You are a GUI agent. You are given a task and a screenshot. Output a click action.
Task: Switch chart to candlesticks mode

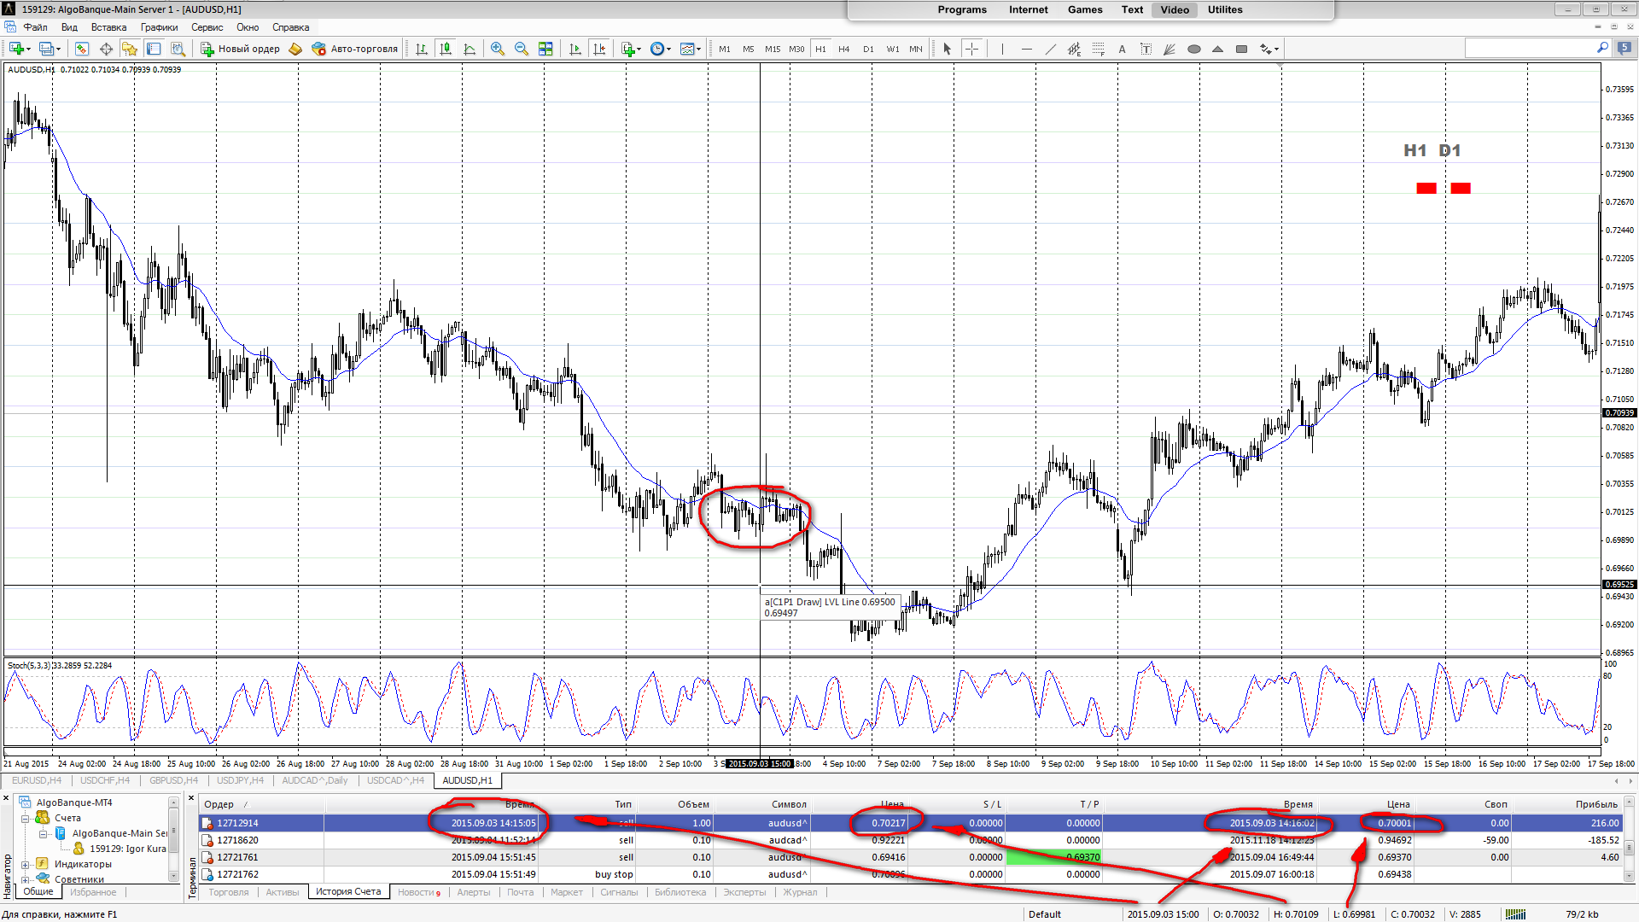[x=446, y=49]
